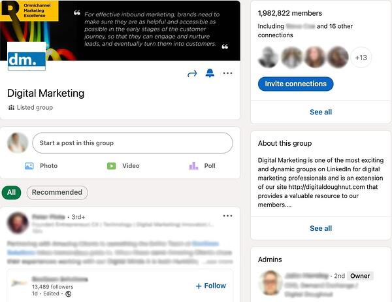Open the +13 more connections bubble
The image size is (392, 302).
click(x=361, y=58)
